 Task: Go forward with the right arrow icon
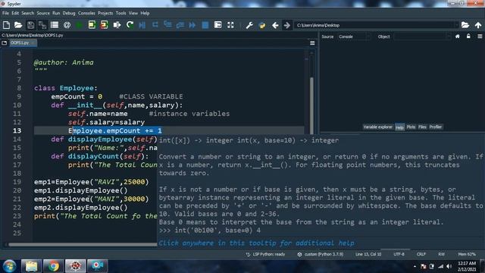tap(287, 25)
